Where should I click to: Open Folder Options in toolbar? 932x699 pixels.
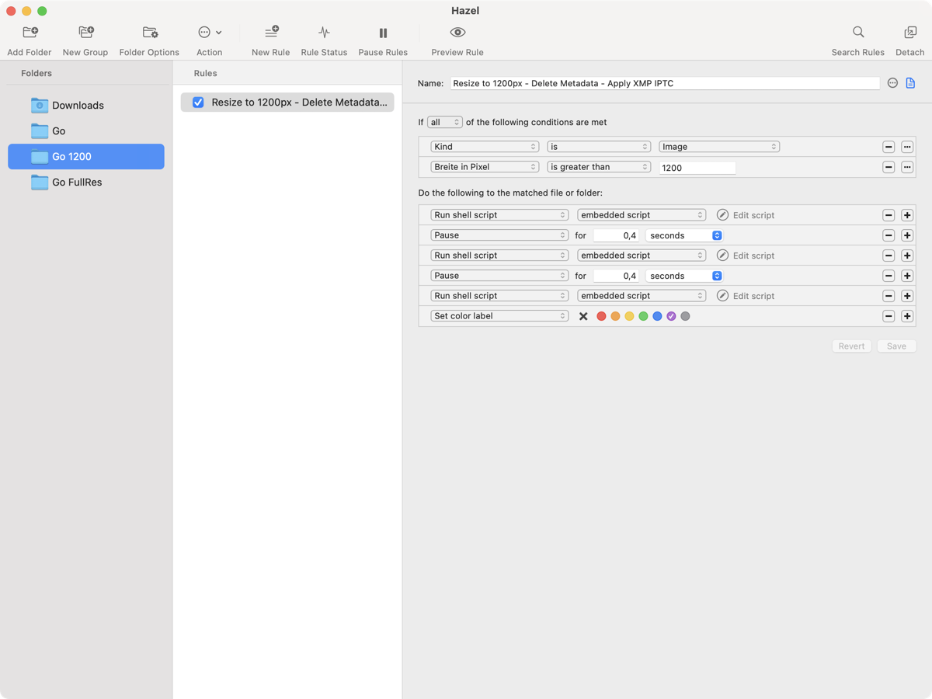pyautogui.click(x=149, y=33)
